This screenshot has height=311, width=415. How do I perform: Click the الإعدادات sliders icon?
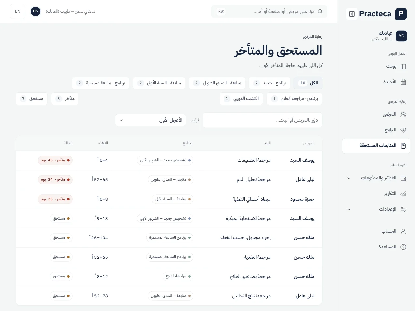pyautogui.click(x=403, y=209)
